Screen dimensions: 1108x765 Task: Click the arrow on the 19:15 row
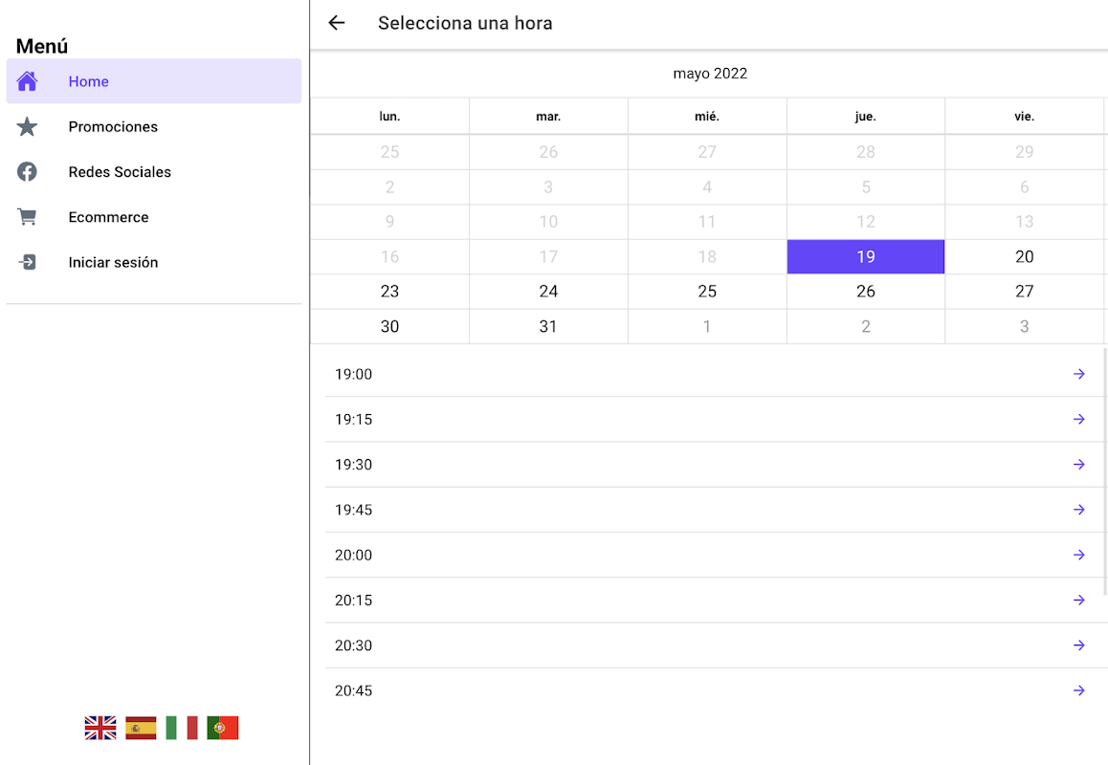click(1079, 419)
